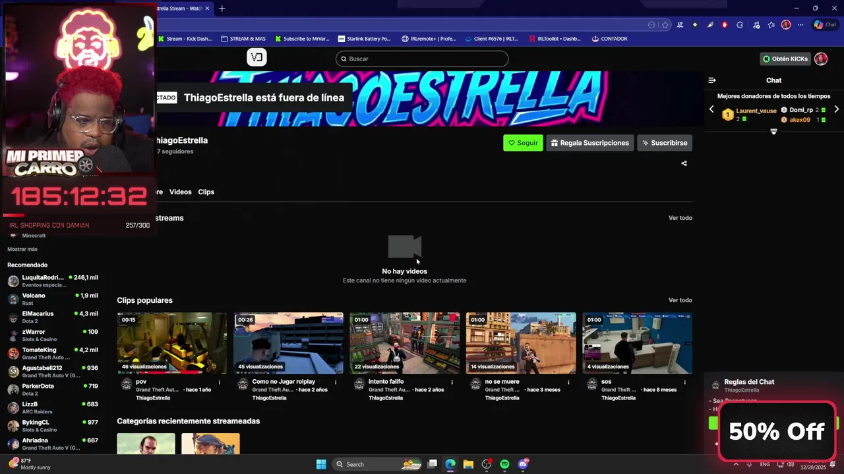Open the 'sos' clip thumbnail
The width and height of the screenshot is (844, 474).
[x=638, y=343]
